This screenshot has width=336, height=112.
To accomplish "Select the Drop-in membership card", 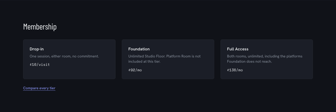I will [x=69, y=59].
